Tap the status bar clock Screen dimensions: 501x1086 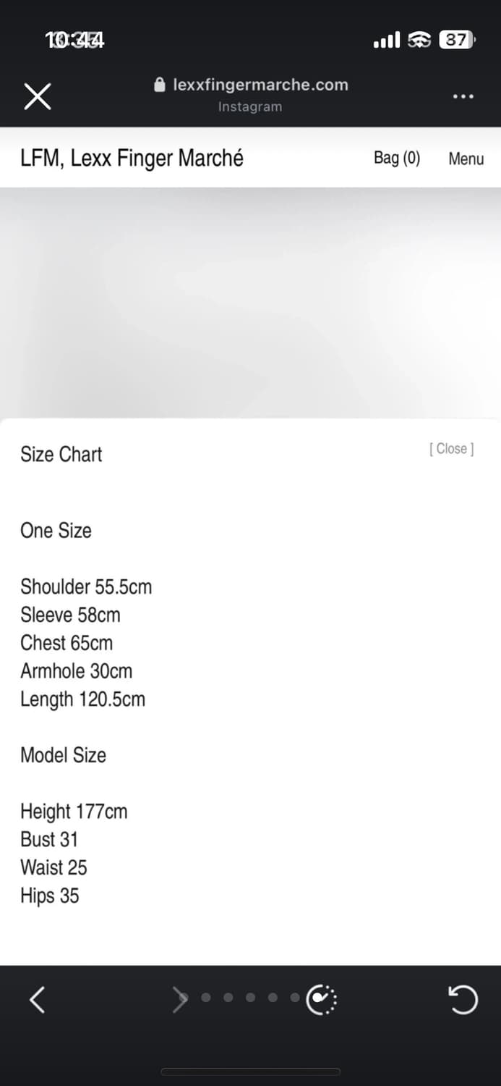(74, 40)
